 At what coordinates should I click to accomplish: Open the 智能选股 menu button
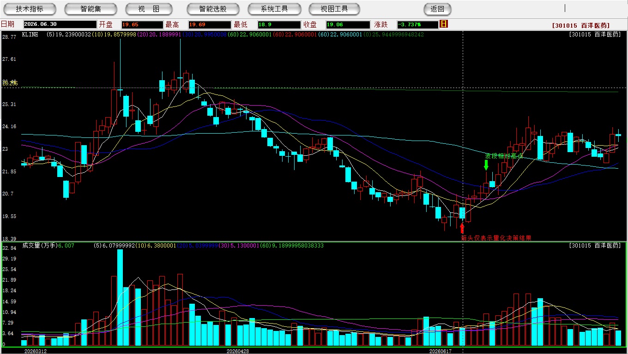(x=213, y=9)
